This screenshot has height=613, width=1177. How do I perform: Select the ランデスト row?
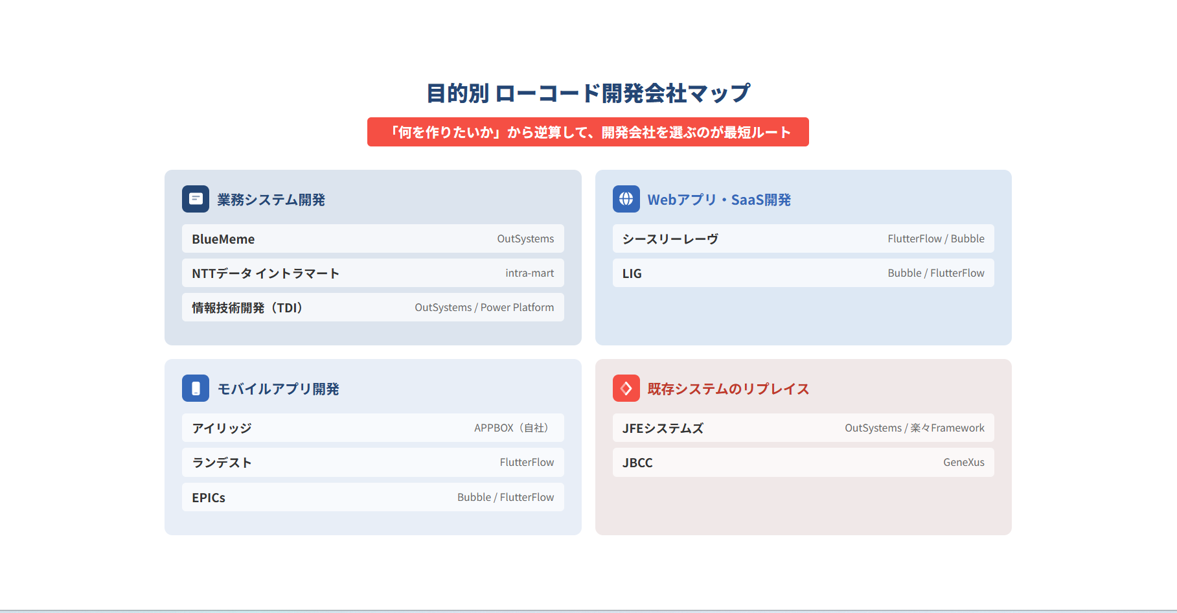tap(372, 462)
